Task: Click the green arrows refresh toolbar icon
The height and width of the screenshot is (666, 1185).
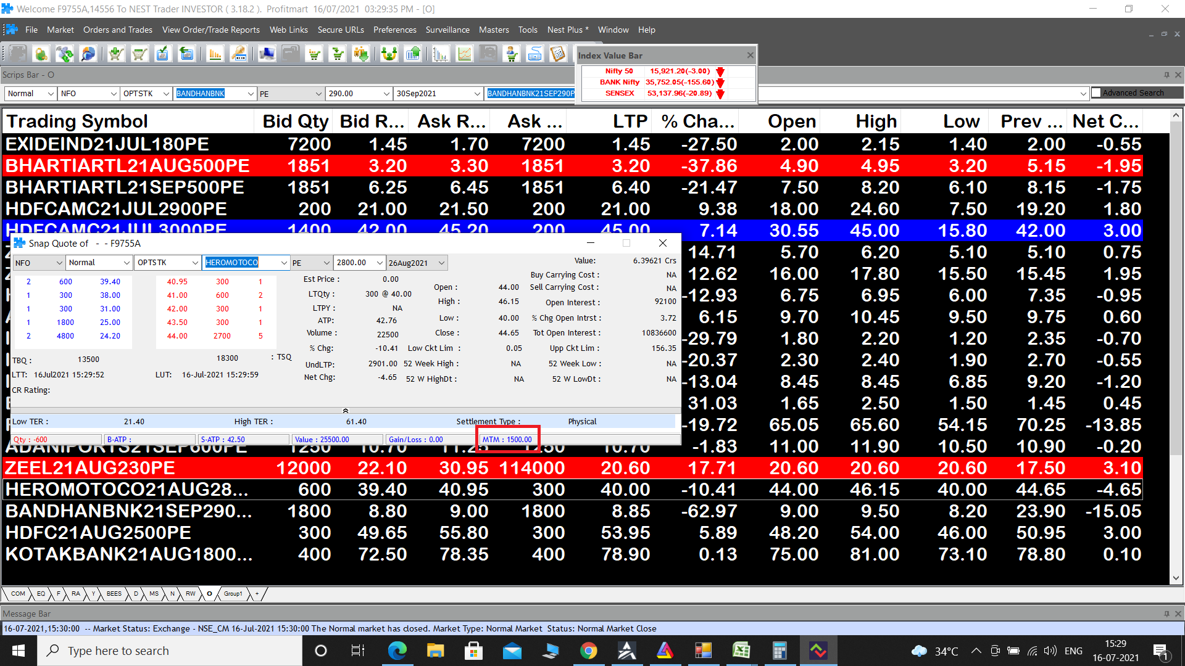Action: click(64, 54)
